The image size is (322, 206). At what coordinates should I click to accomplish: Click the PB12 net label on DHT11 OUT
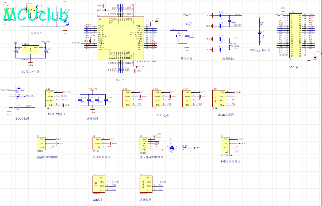pos(54,147)
